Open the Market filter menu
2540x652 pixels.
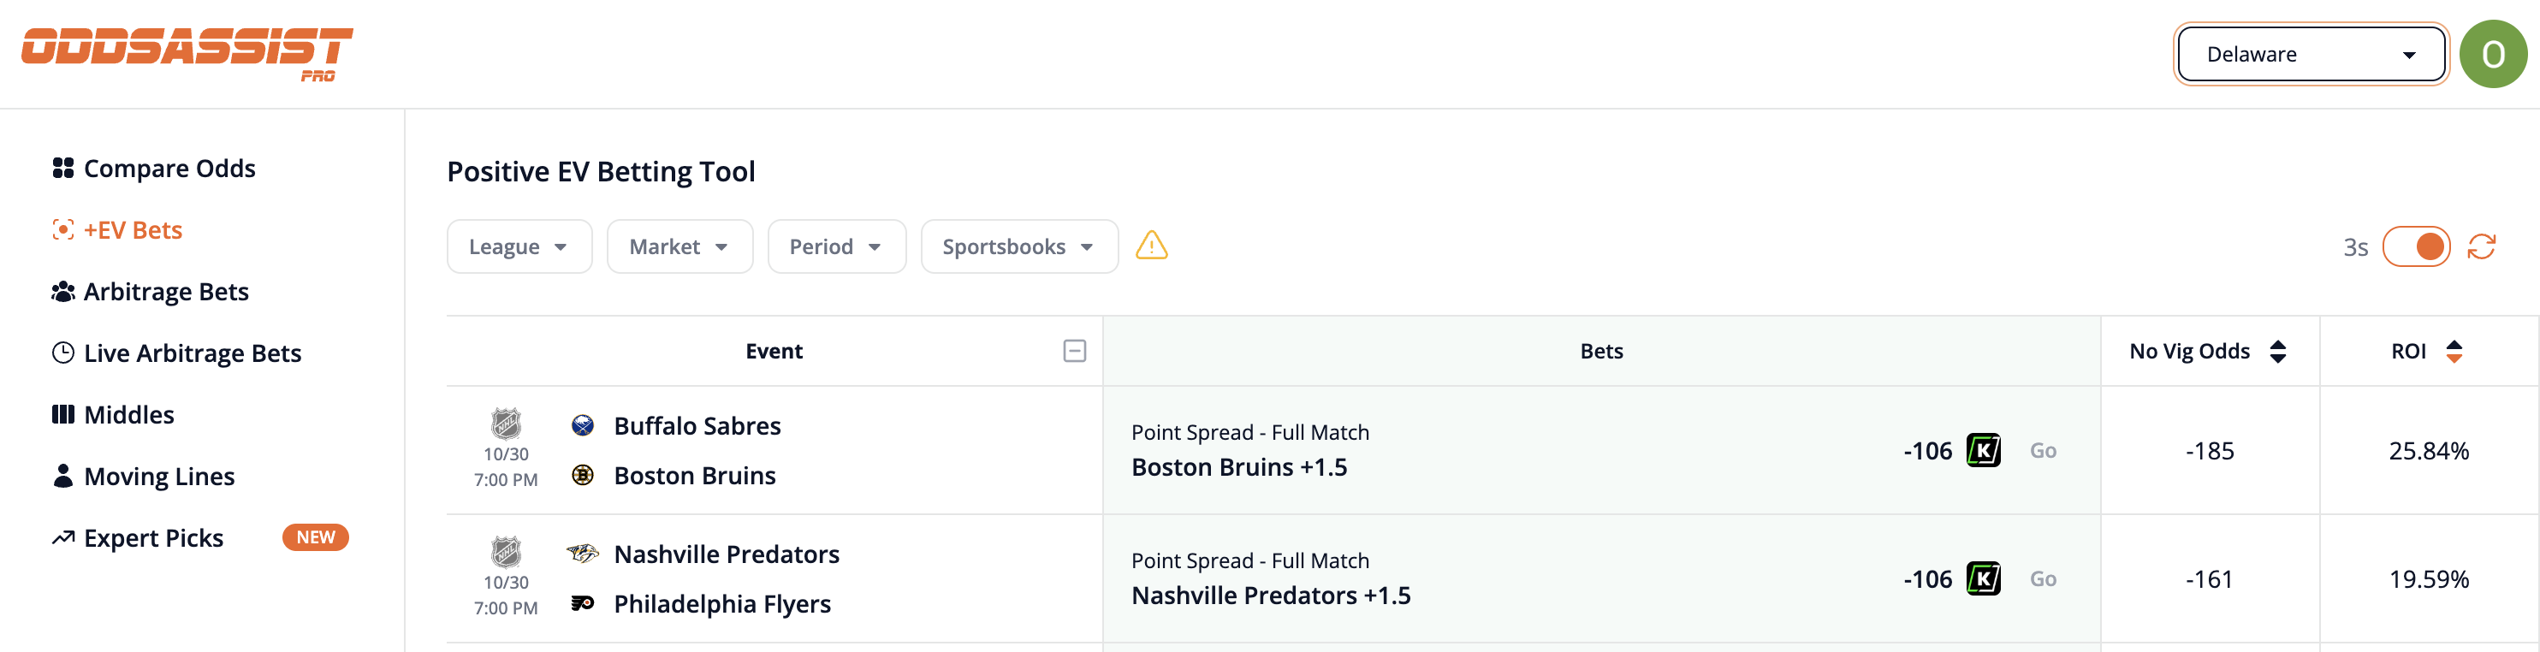click(x=680, y=246)
